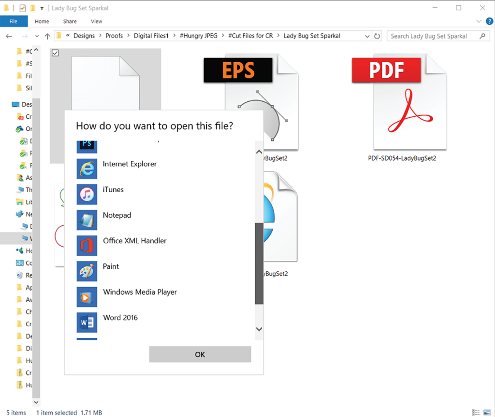Select iTunes text entry
This screenshot has height=417, width=495.
(x=113, y=189)
